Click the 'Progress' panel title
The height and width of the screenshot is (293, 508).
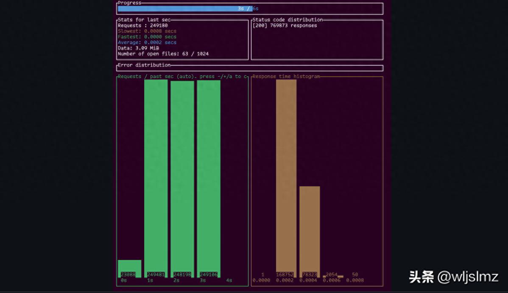(x=130, y=3)
